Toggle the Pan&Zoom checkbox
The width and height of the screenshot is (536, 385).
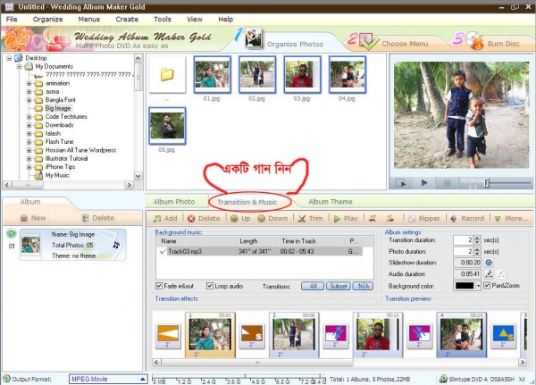487,285
